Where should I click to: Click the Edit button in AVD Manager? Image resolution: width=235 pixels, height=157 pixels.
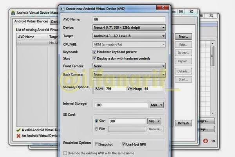click(183, 45)
